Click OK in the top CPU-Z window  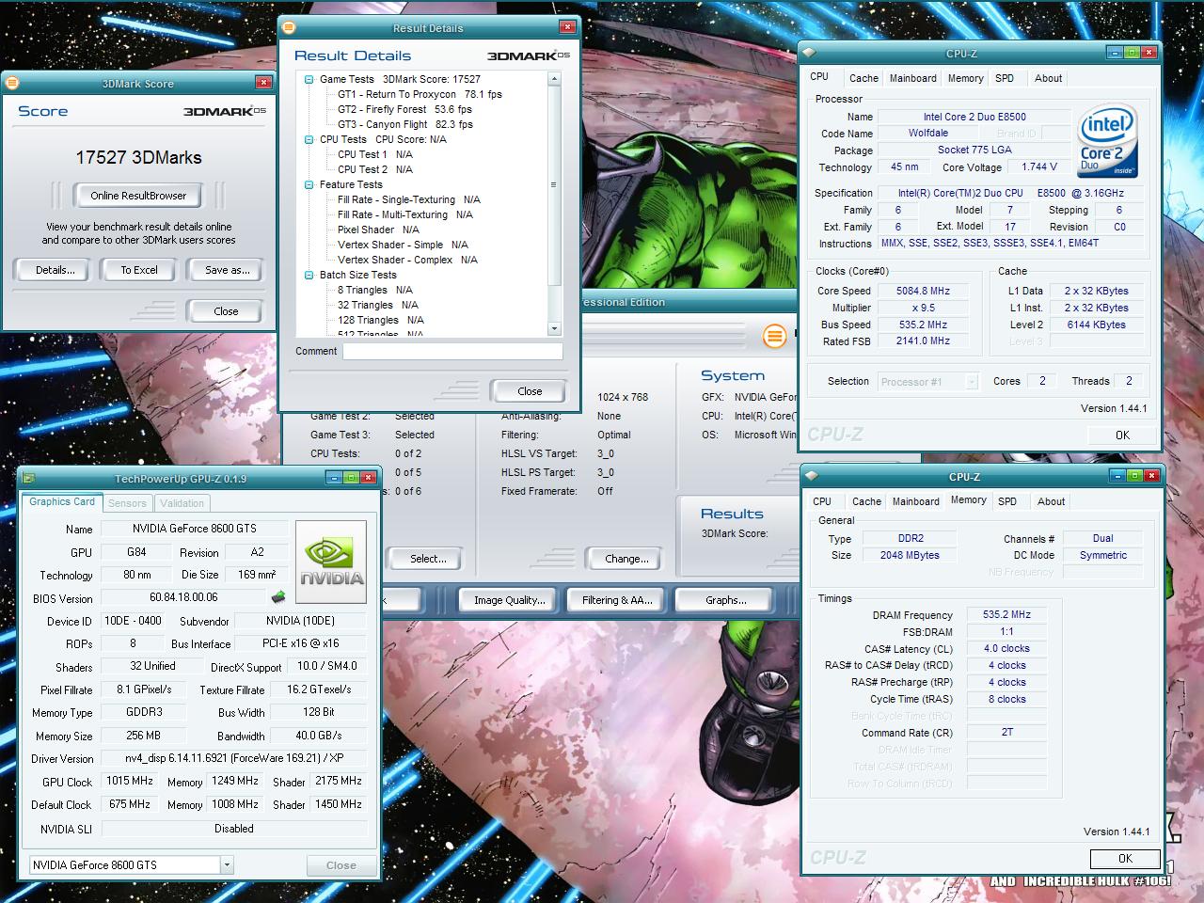[1122, 436]
